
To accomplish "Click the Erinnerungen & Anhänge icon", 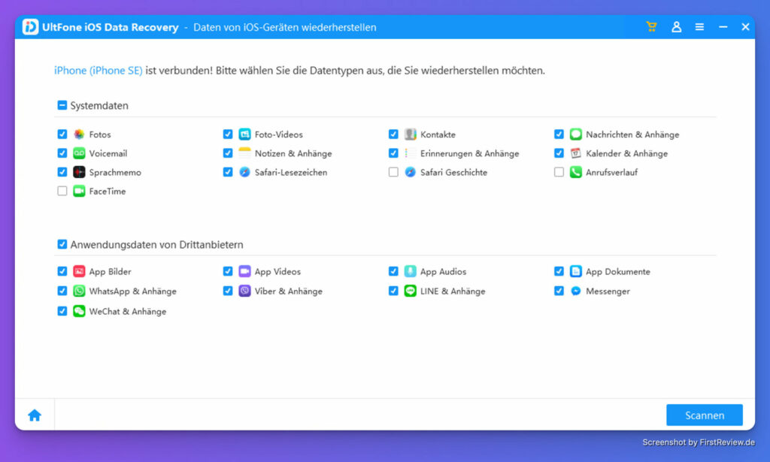I will (x=410, y=153).
